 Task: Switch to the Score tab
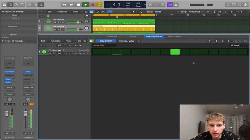coord(133,37)
